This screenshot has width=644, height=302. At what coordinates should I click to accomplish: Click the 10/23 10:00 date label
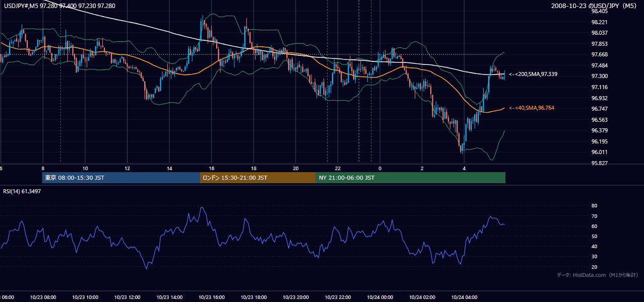pos(85,297)
